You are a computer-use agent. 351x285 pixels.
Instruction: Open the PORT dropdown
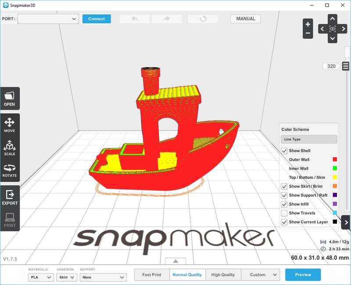click(x=48, y=19)
